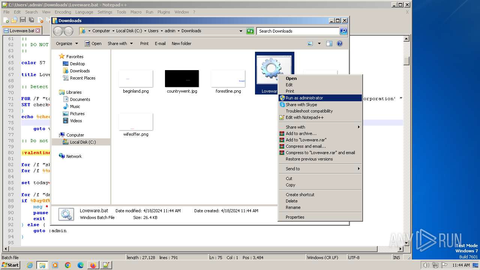This screenshot has height=270, width=480.
Task: Launch Google Chrome from taskbar
Action: click(68, 265)
